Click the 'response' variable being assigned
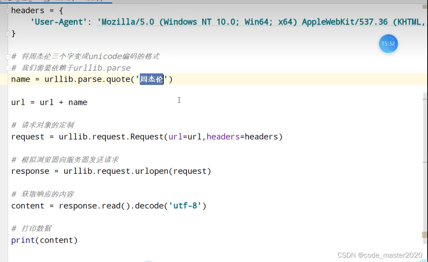Image resolution: width=428 pixels, height=262 pixels. [x=30, y=171]
